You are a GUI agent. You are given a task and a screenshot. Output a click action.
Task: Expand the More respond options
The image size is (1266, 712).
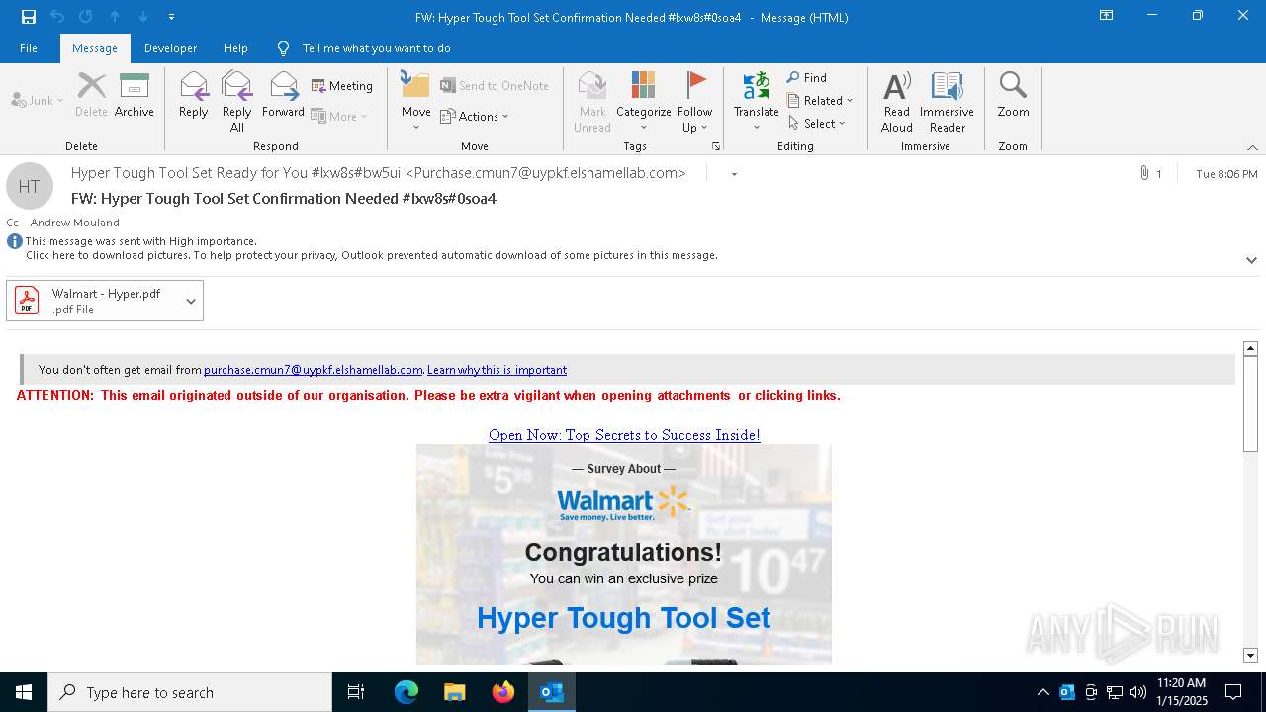click(339, 116)
